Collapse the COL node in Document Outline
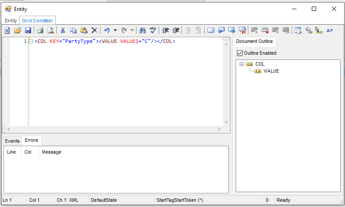This screenshot has width=345, height=207. [242, 64]
